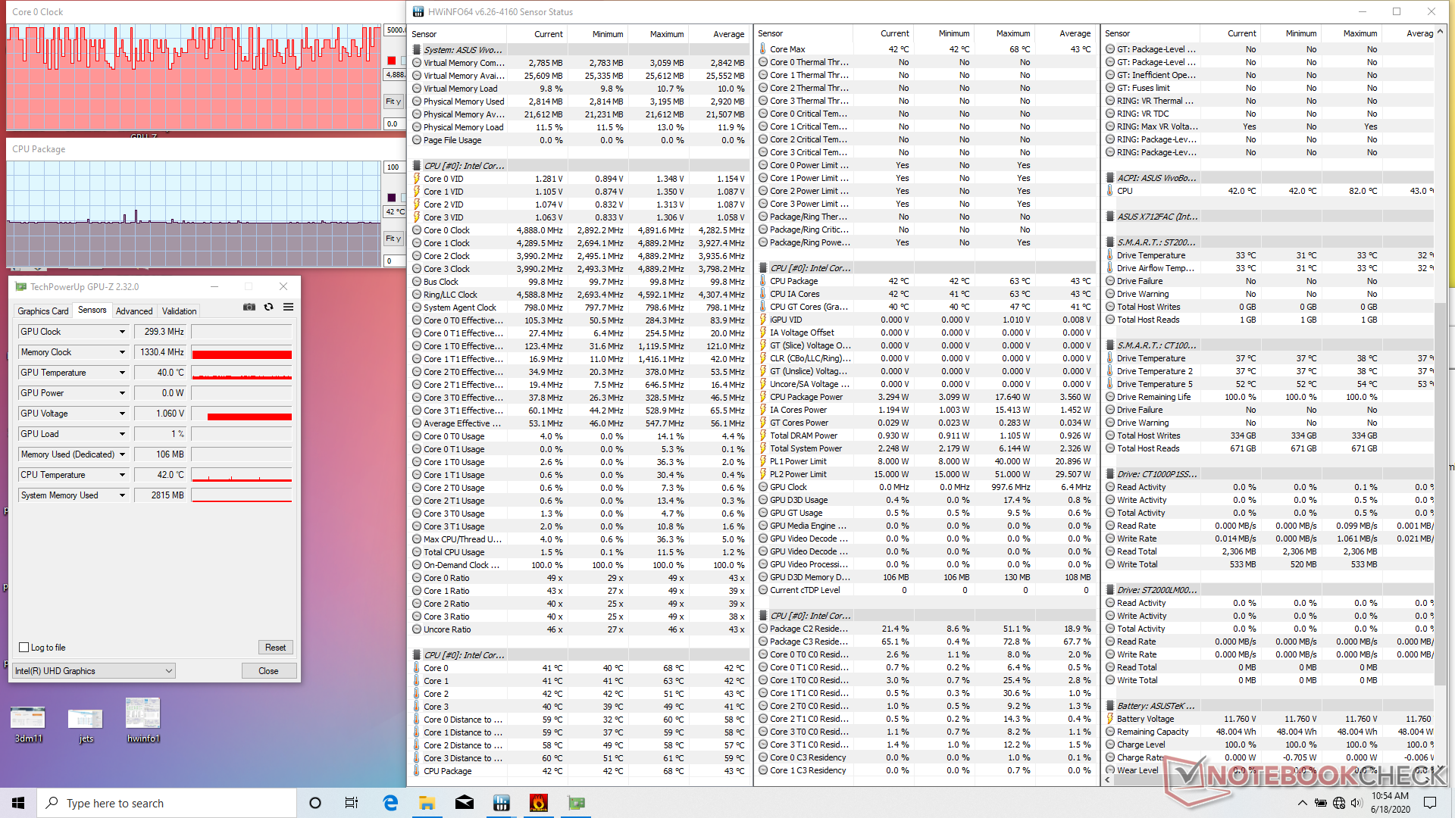Expand the GPU Clock sensor dropdown
Screen dimensions: 1455x818
pos(122,332)
